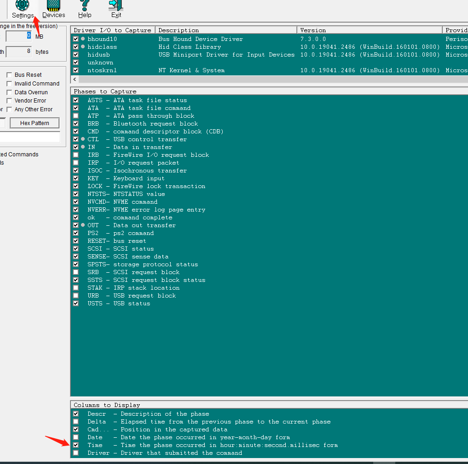468x464 pixels.
Task: Enable the URB USB request block phase
Action: tap(76, 295)
